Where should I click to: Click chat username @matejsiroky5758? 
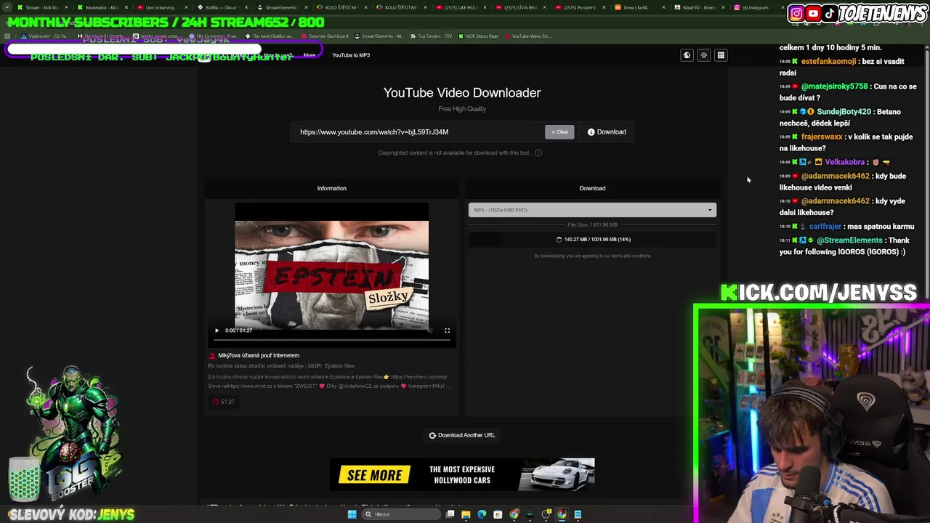(834, 86)
